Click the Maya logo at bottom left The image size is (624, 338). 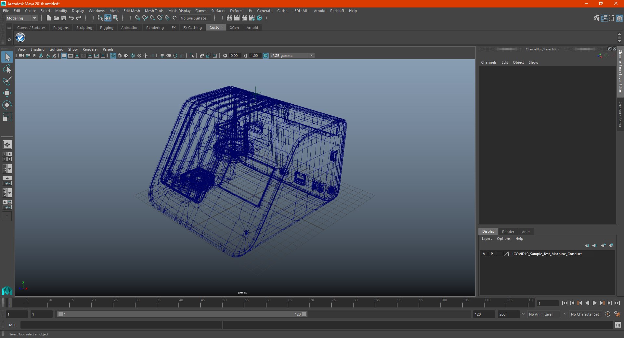(7, 290)
